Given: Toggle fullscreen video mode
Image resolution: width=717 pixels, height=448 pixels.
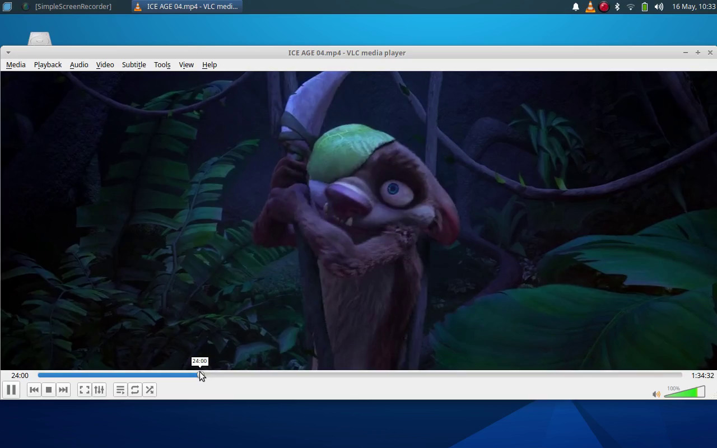Looking at the screenshot, I should coord(85,390).
